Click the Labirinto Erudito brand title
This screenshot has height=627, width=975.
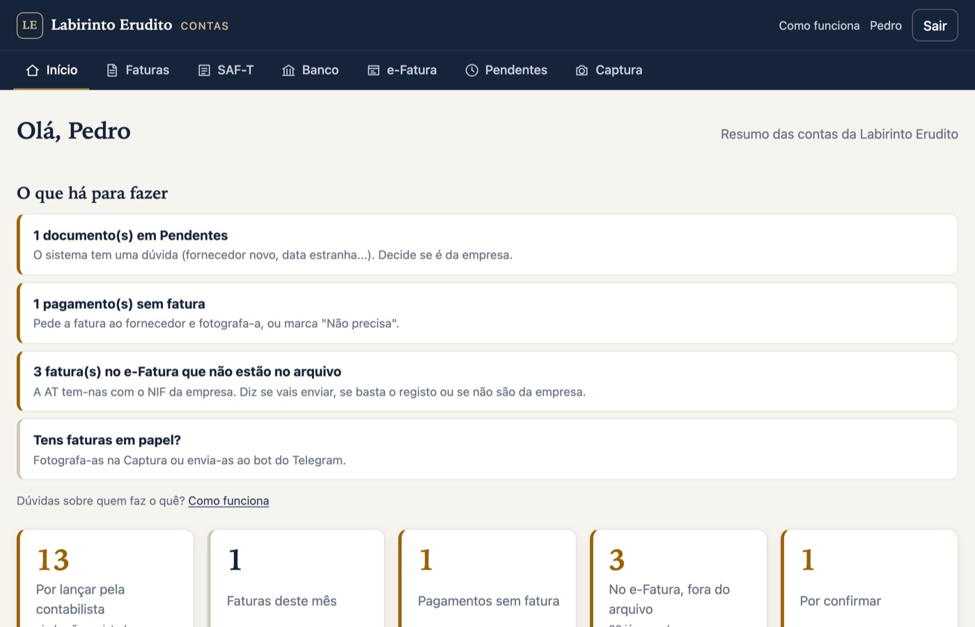(111, 25)
